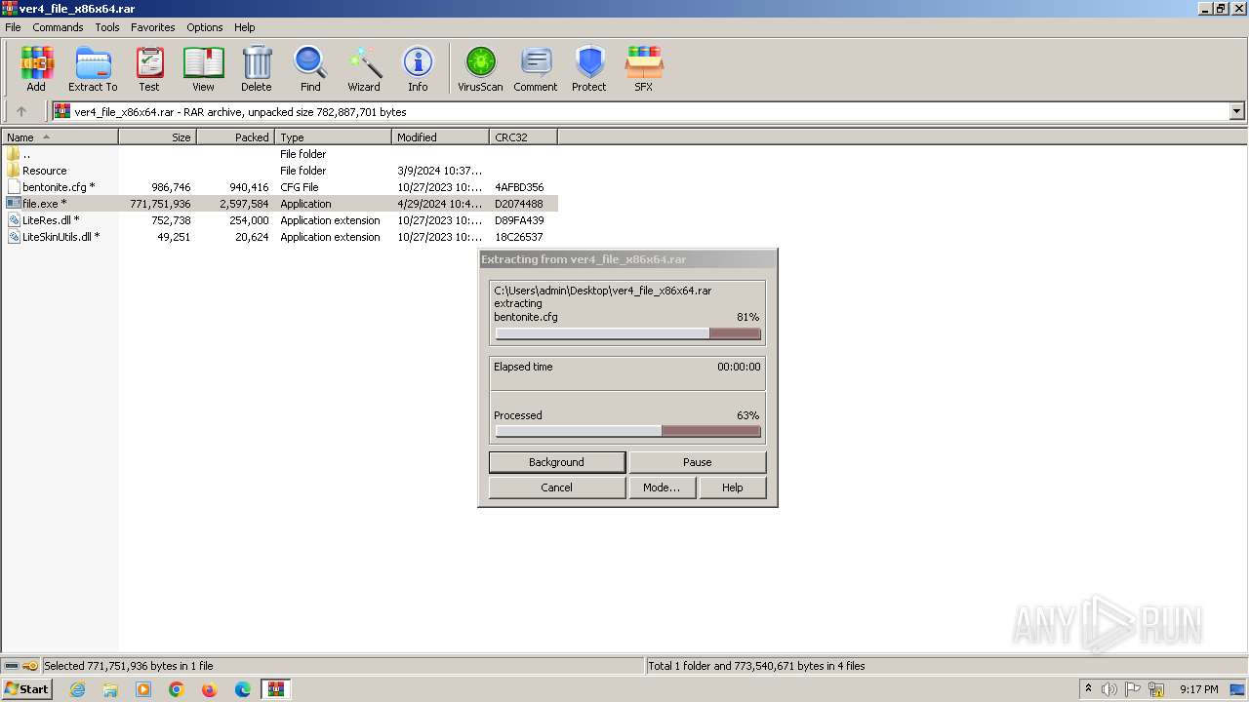The image size is (1249, 702).
Task: Click the Start button
Action: (x=27, y=689)
